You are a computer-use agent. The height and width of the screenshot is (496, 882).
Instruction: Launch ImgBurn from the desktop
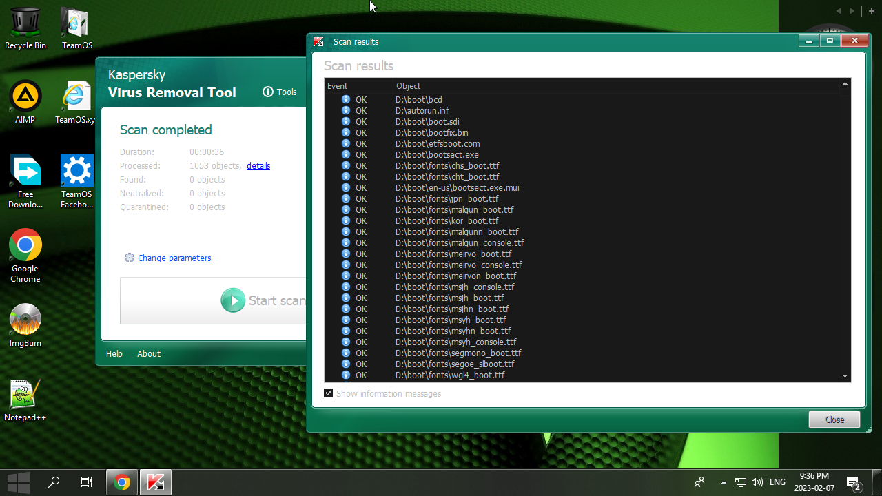click(x=25, y=325)
